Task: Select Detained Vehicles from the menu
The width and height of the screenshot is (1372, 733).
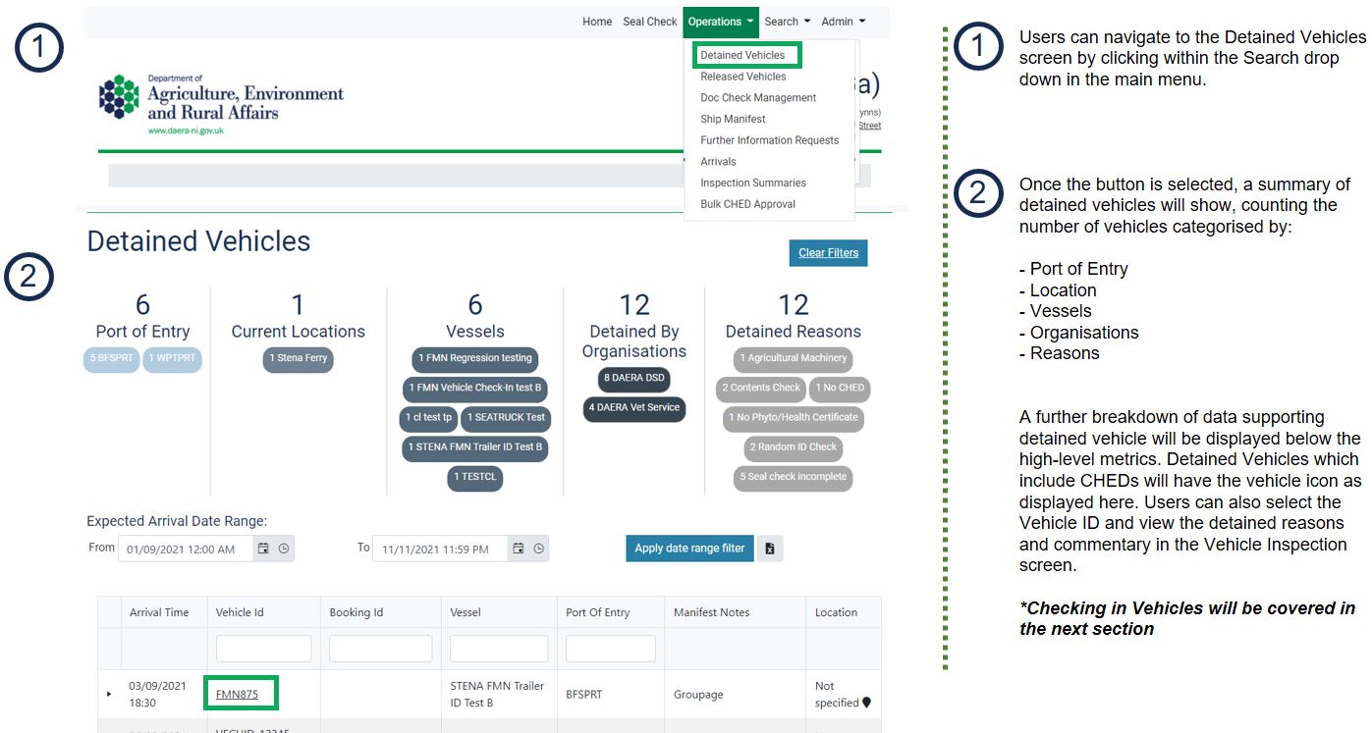Action: (x=742, y=55)
